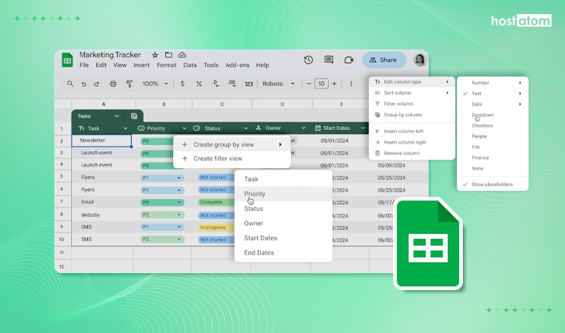The image size is (565, 333).
Task: Choose Create group by view
Action: tap(232, 145)
